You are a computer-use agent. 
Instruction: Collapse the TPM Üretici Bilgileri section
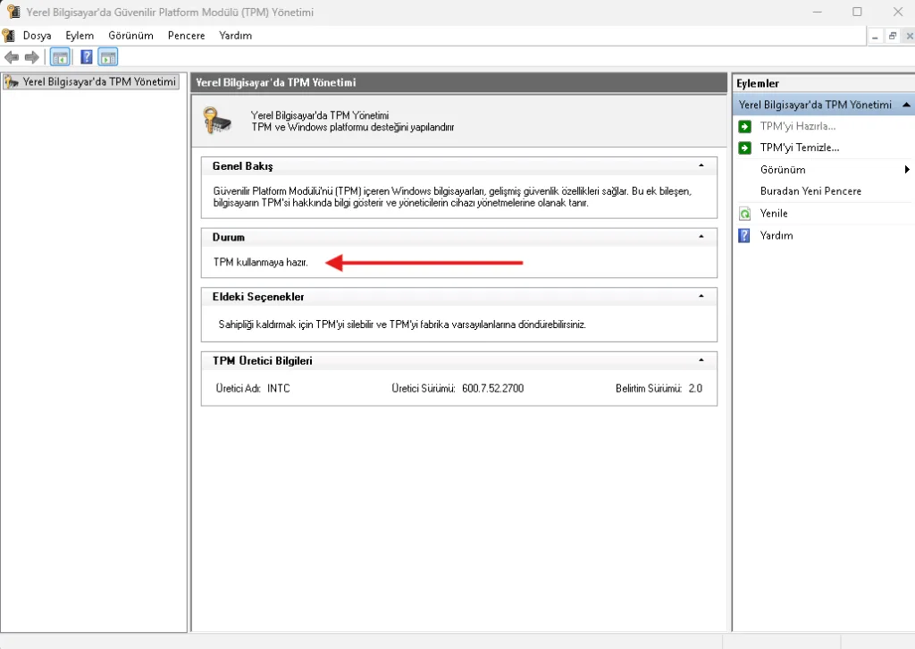click(701, 360)
